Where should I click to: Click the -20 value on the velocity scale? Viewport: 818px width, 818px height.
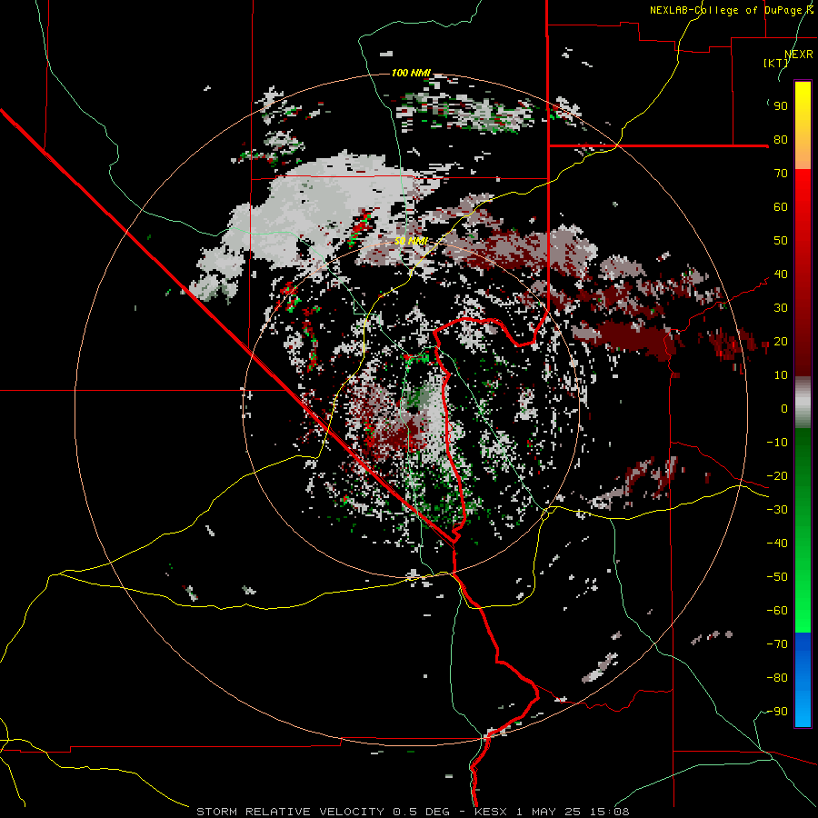[x=777, y=476]
